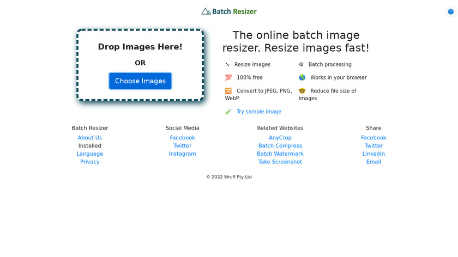Click the globe icon beside Works in your browser

tap(302, 77)
